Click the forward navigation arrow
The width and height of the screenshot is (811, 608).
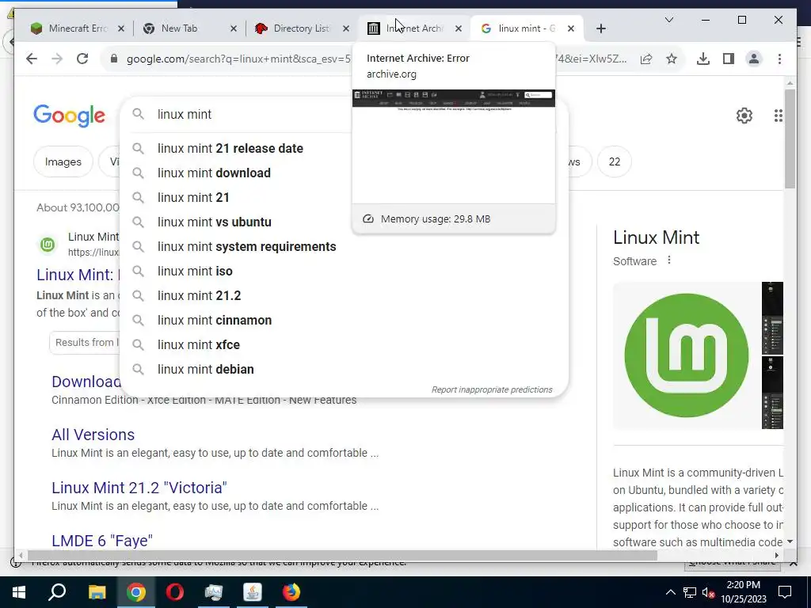[57, 59]
